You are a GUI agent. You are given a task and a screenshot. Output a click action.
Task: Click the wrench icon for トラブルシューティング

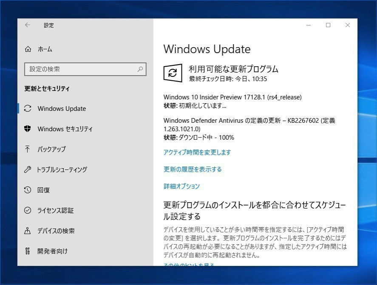click(28, 169)
